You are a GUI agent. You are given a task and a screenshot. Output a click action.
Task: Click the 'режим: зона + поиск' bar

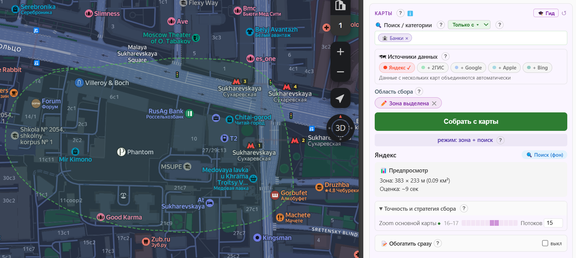471,140
